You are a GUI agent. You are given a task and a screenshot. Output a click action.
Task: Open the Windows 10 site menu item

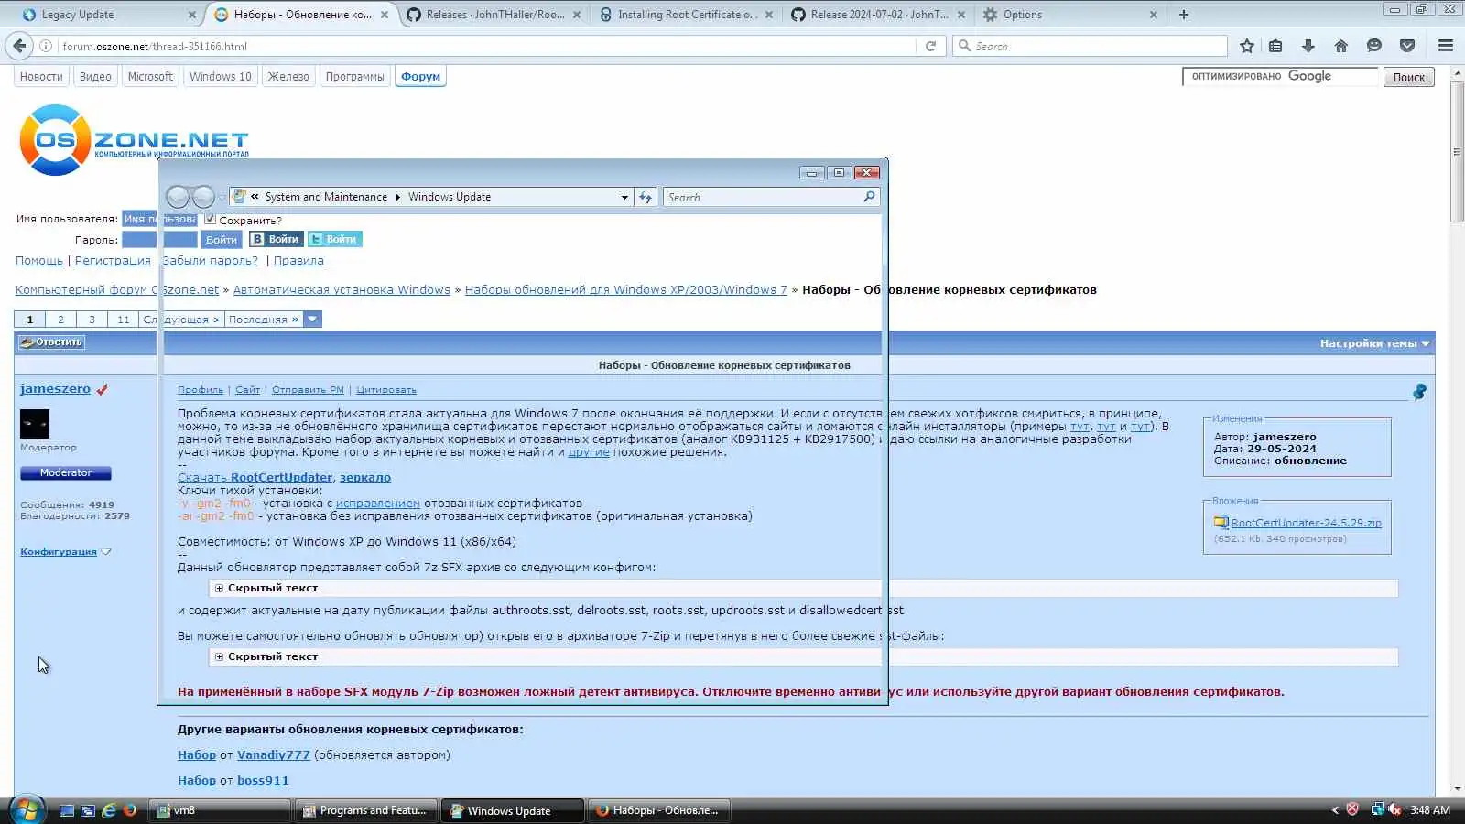coord(220,77)
